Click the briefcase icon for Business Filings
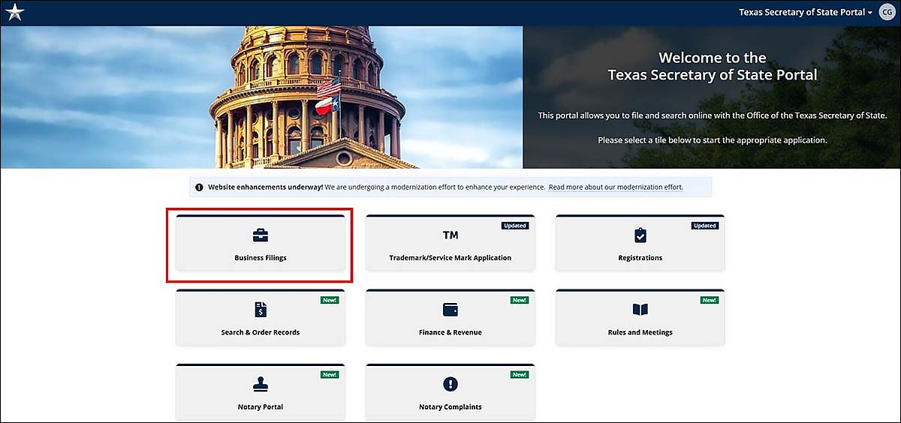This screenshot has width=901, height=423. click(261, 235)
